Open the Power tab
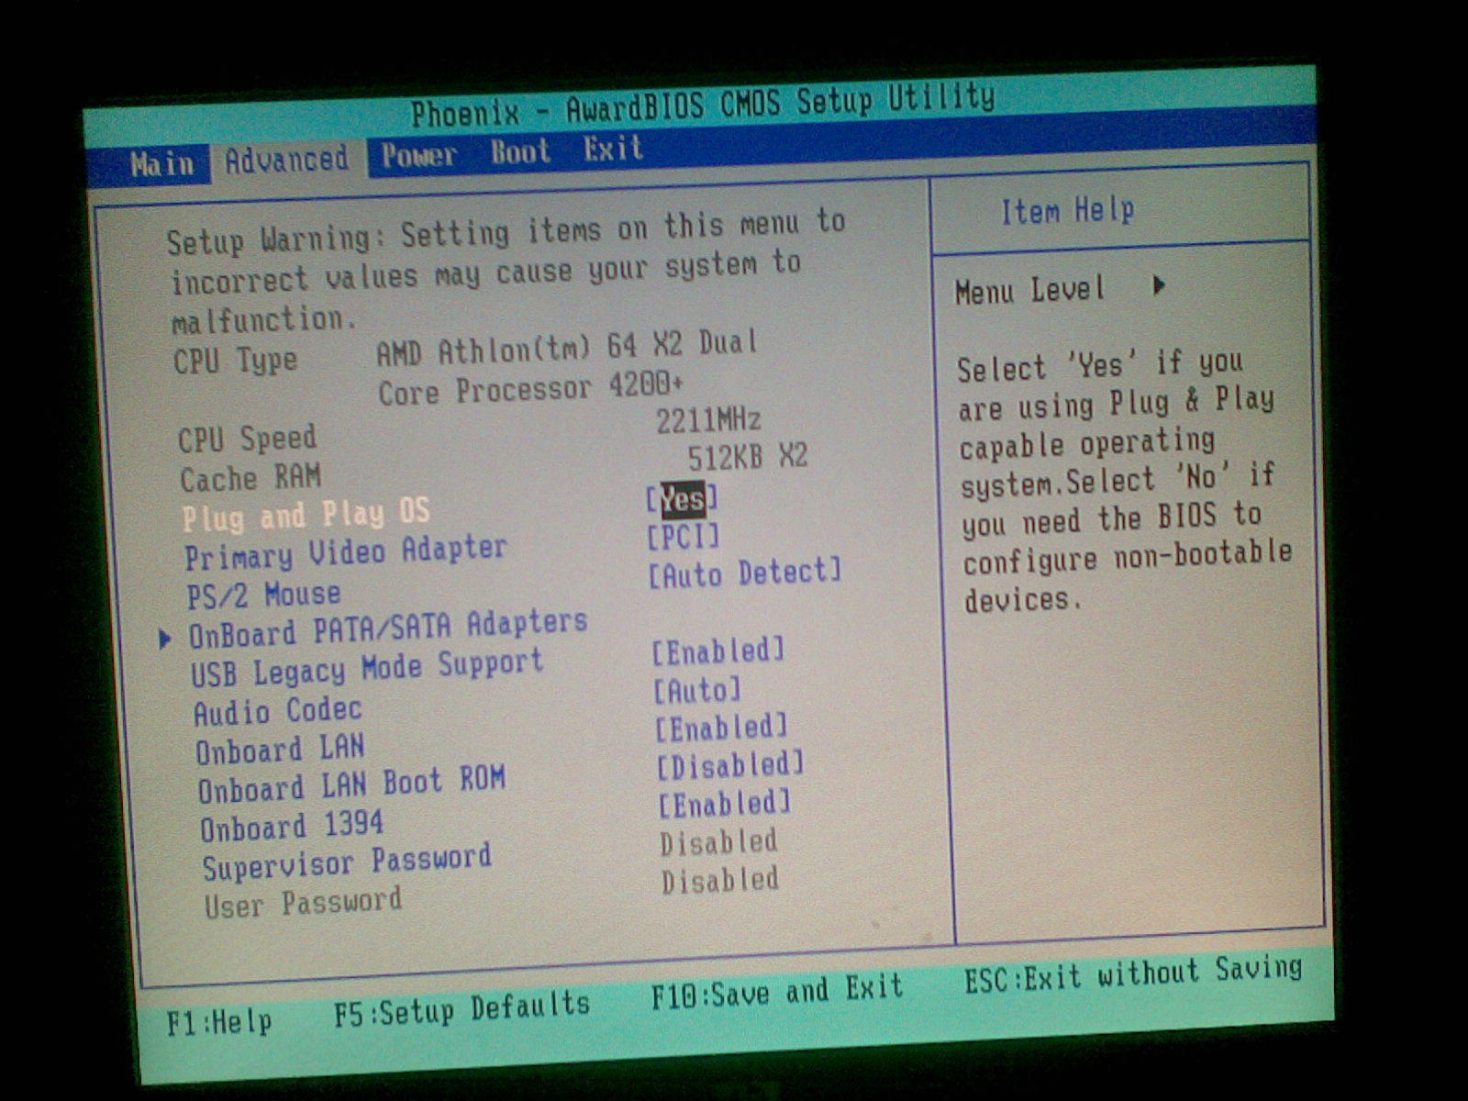 (x=418, y=156)
